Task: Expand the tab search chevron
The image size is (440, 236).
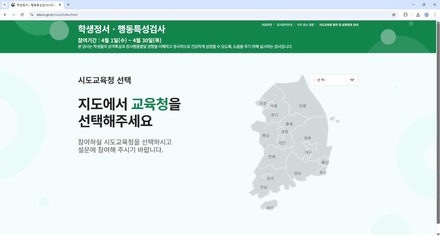Action: 4,5
